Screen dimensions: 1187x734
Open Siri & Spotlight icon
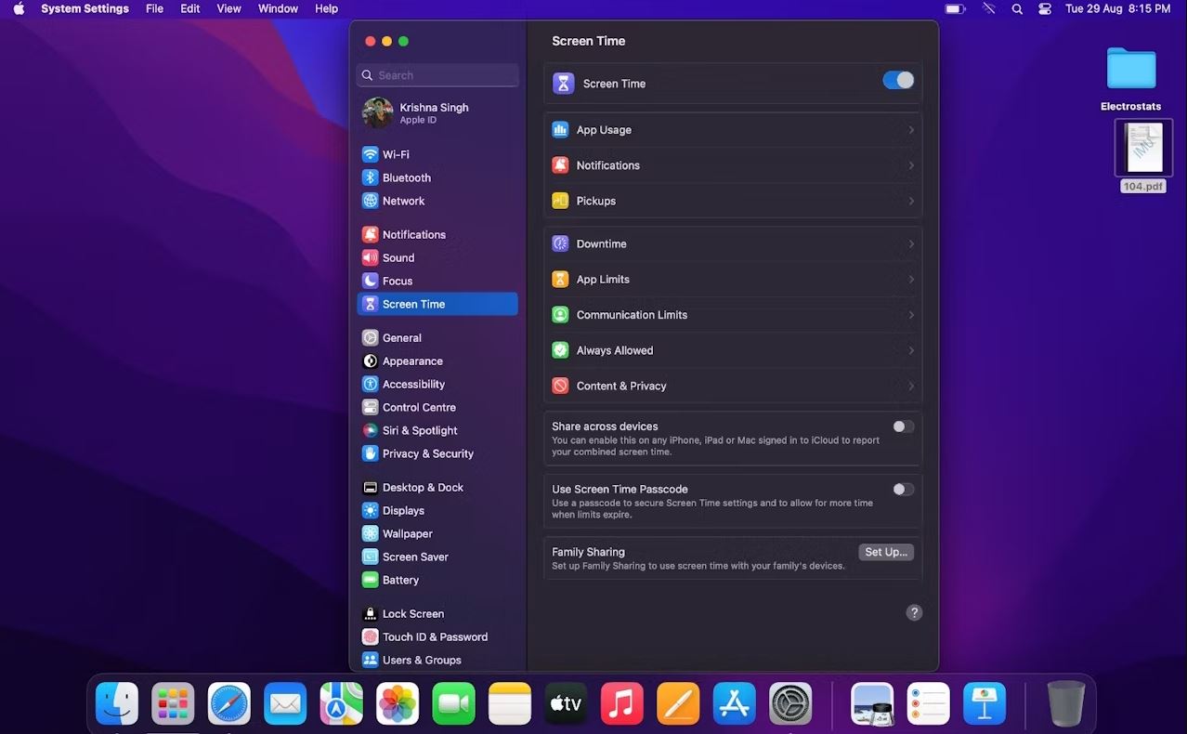[370, 430]
